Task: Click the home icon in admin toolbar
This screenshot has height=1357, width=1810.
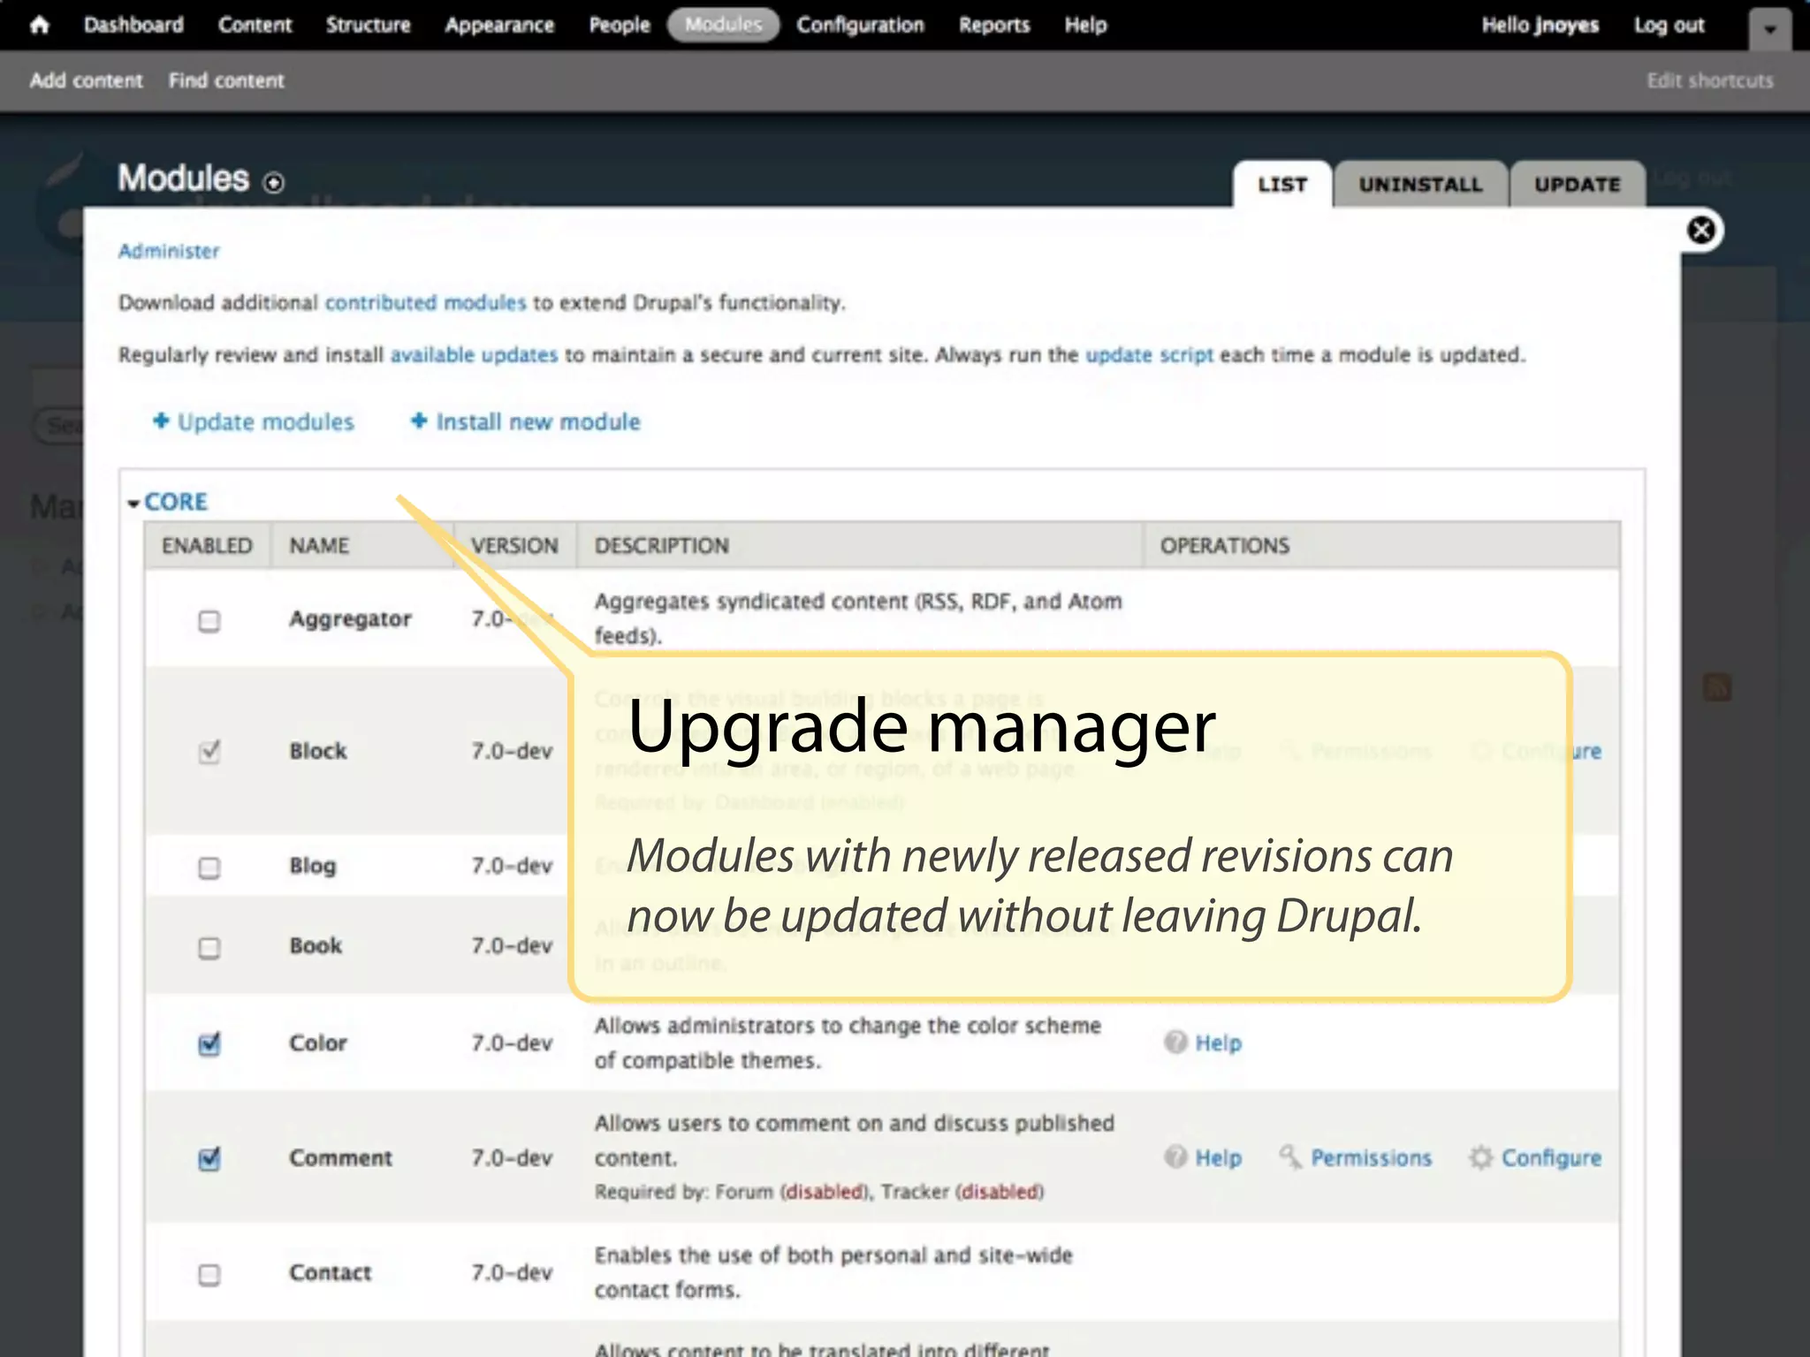Action: (39, 25)
